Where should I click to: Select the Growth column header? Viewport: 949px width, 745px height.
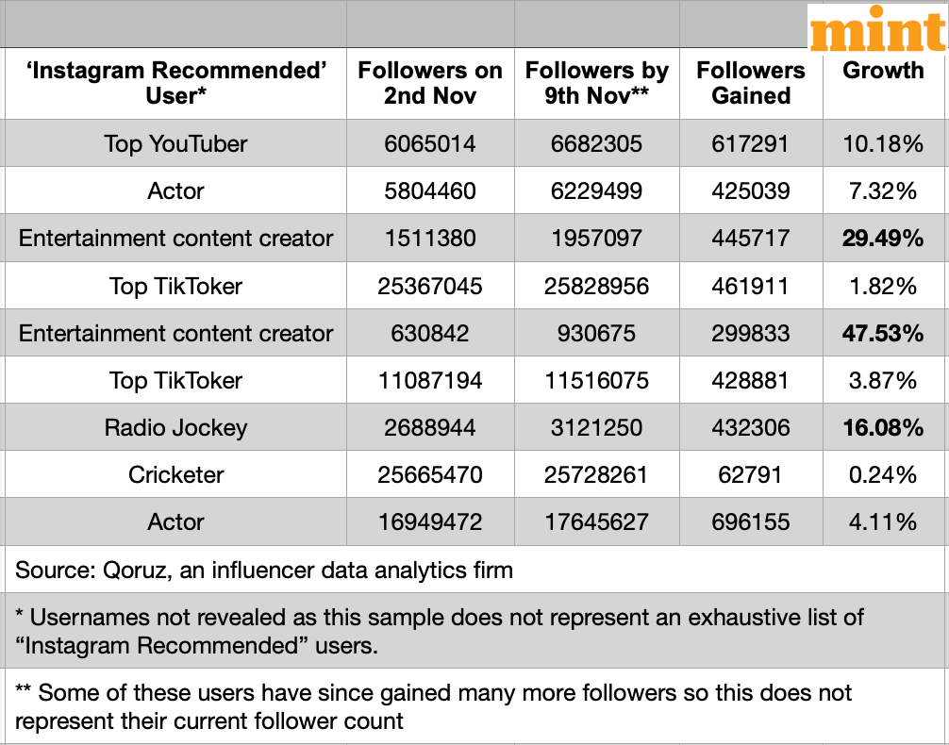(x=883, y=71)
